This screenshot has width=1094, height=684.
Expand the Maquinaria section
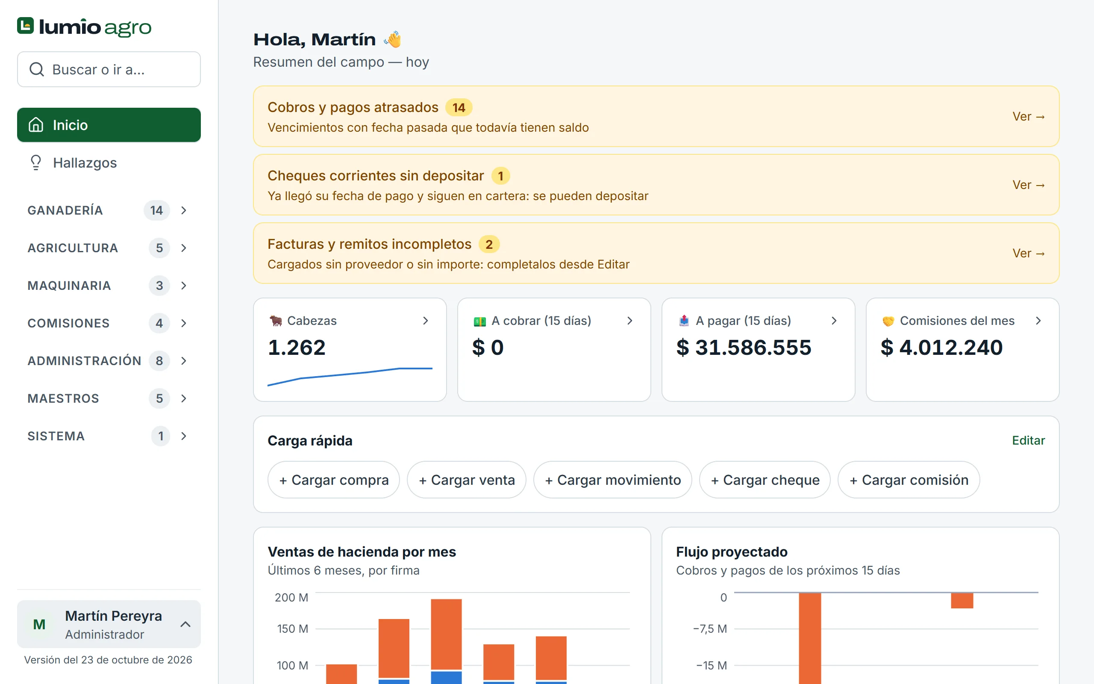(x=109, y=286)
